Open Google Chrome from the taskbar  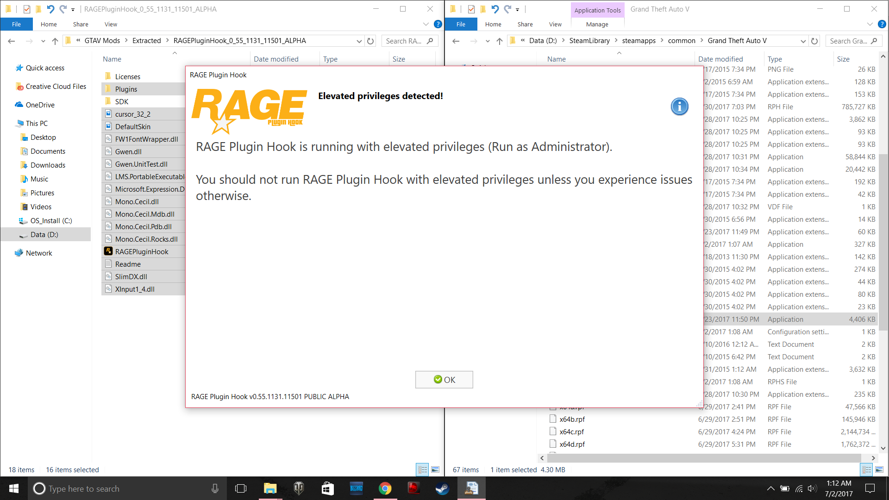tap(385, 488)
